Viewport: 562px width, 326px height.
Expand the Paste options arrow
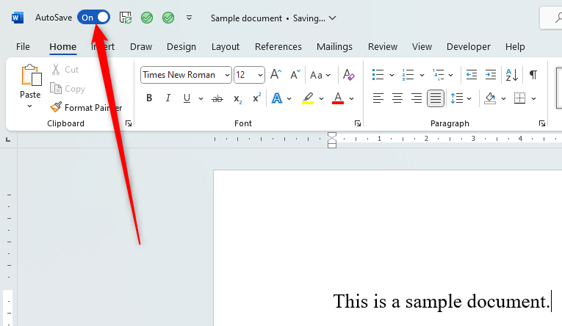point(29,106)
